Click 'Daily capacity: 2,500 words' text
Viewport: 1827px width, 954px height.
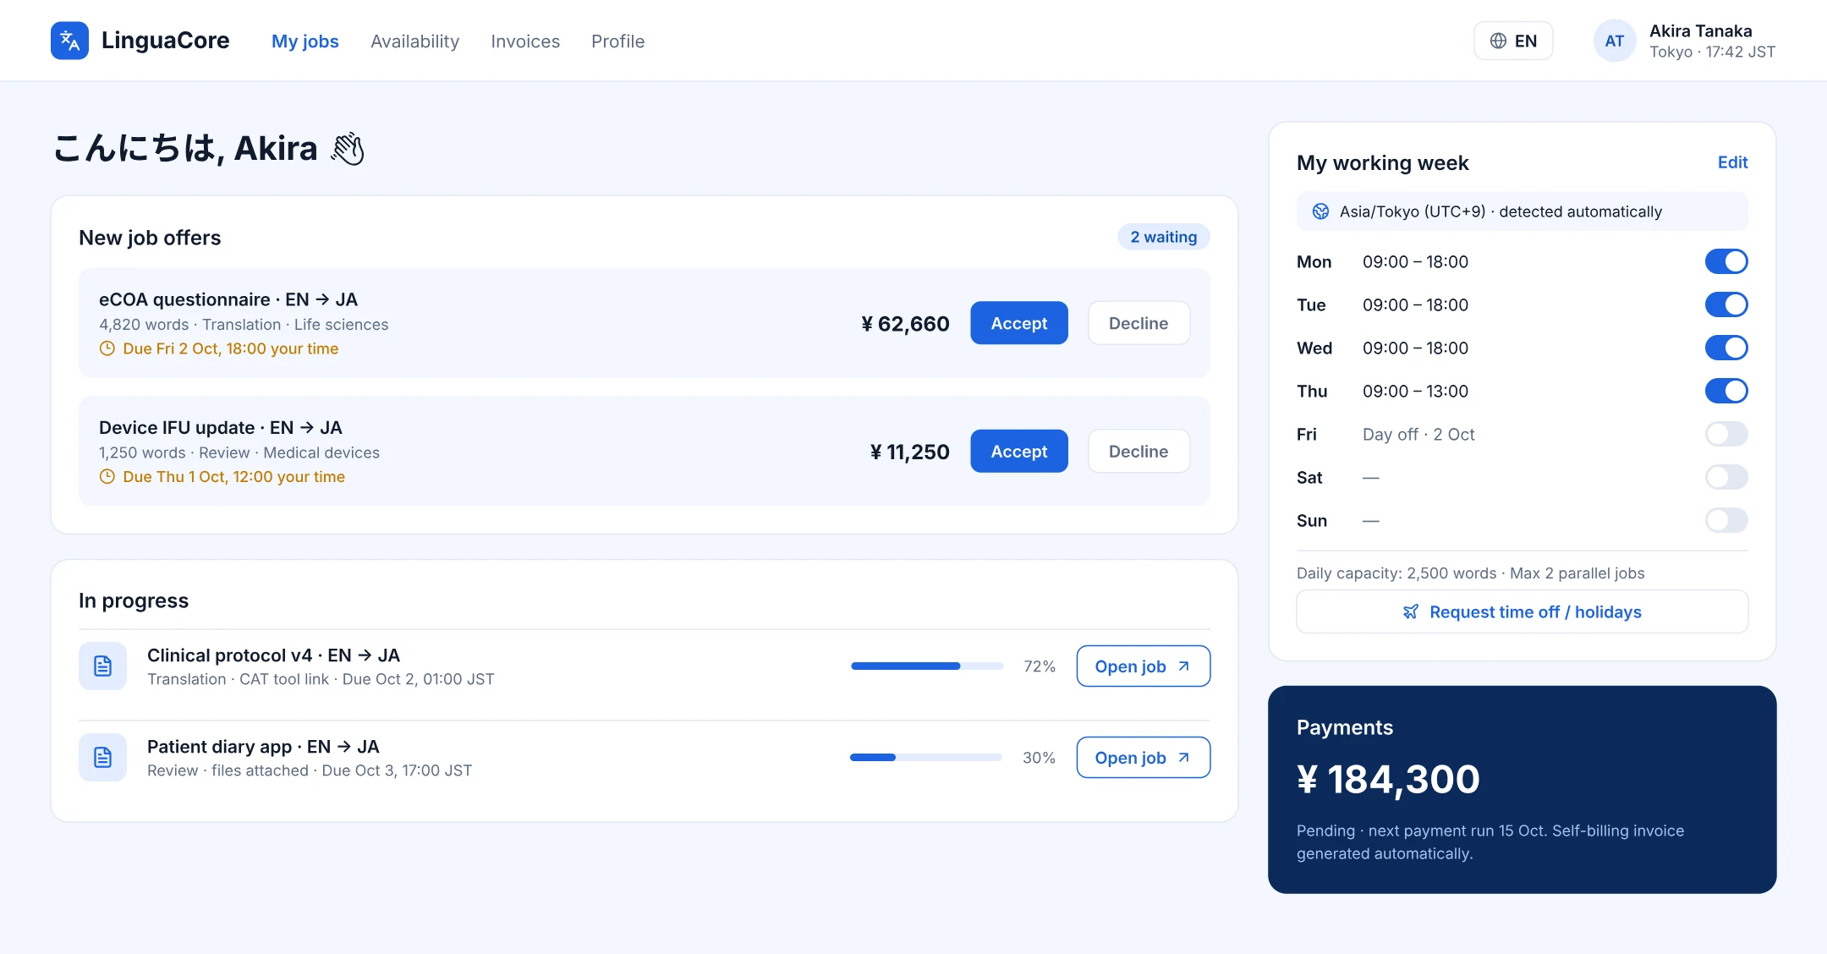pos(1396,573)
